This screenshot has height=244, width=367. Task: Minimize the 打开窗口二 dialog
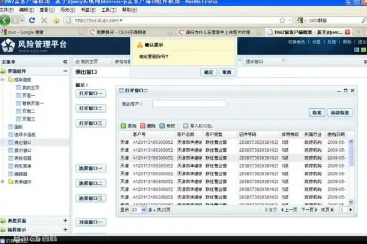[x=339, y=91]
